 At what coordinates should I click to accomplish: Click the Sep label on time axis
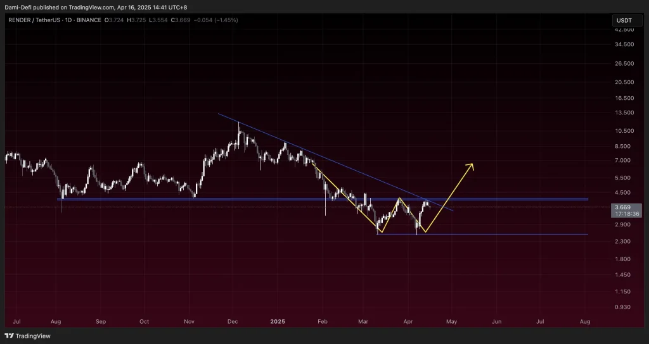(x=100, y=321)
